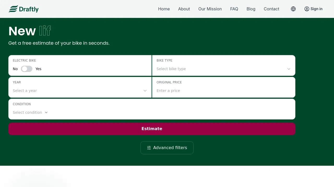Screen dimensions: 334x187
Task: Click the free estimate tagline text
Action: pos(59,43)
